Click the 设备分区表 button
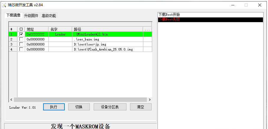 [110, 107]
